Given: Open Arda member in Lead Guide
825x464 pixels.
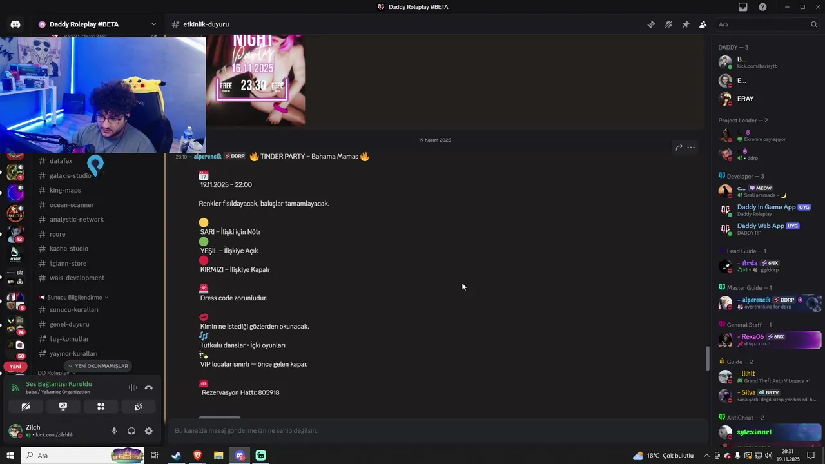Looking at the screenshot, I should (770, 266).
